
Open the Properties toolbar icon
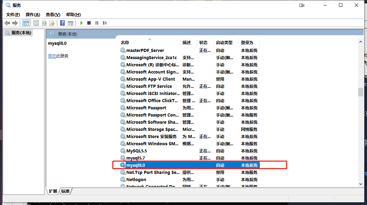click(x=36, y=23)
